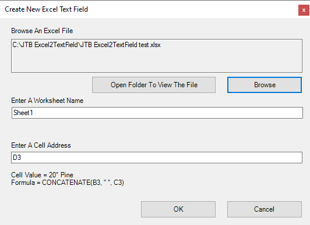Place the cursor on the Sheet1 text
Viewport: 310px width, 225px height.
pyautogui.click(x=23, y=113)
